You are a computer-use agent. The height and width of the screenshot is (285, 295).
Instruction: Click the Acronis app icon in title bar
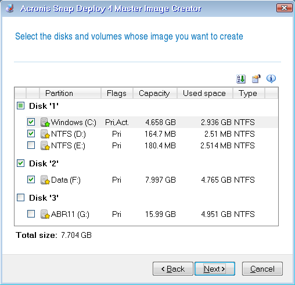9,9
